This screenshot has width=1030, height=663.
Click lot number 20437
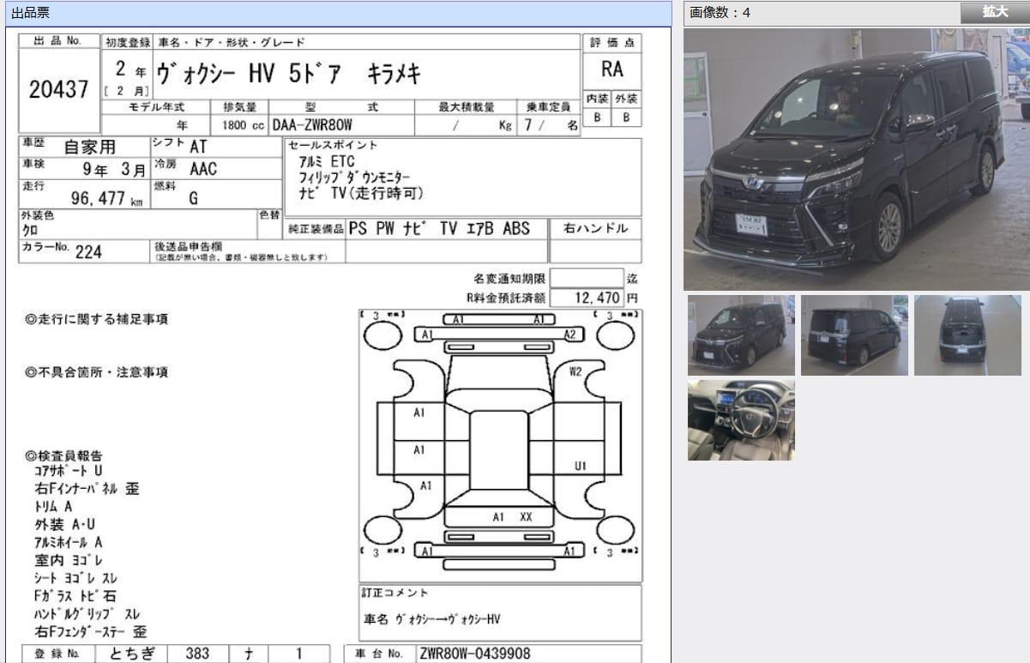click(x=59, y=88)
